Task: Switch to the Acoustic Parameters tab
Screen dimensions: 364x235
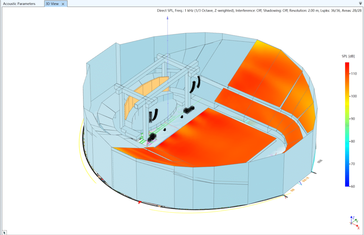Action: coord(19,4)
